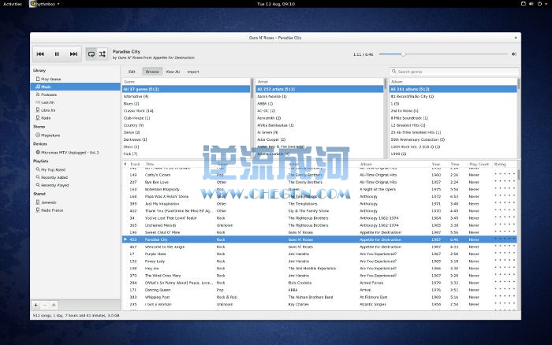Select All 37 genres entry
Image resolution: width=552 pixels, height=345 pixels.
(x=186, y=89)
